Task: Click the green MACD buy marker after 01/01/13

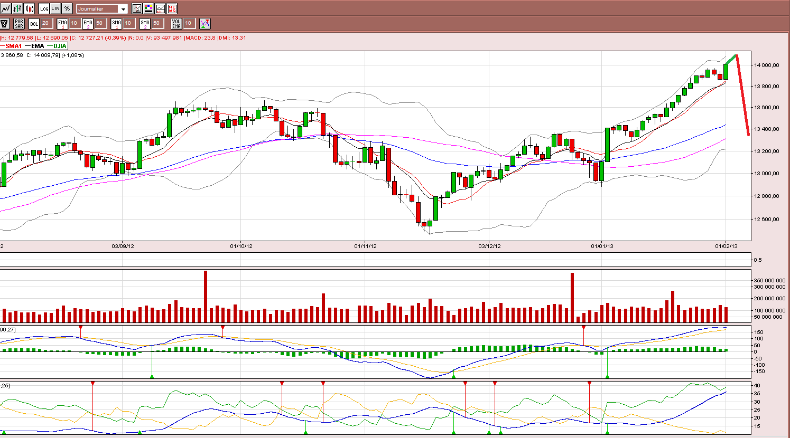Action: point(607,376)
